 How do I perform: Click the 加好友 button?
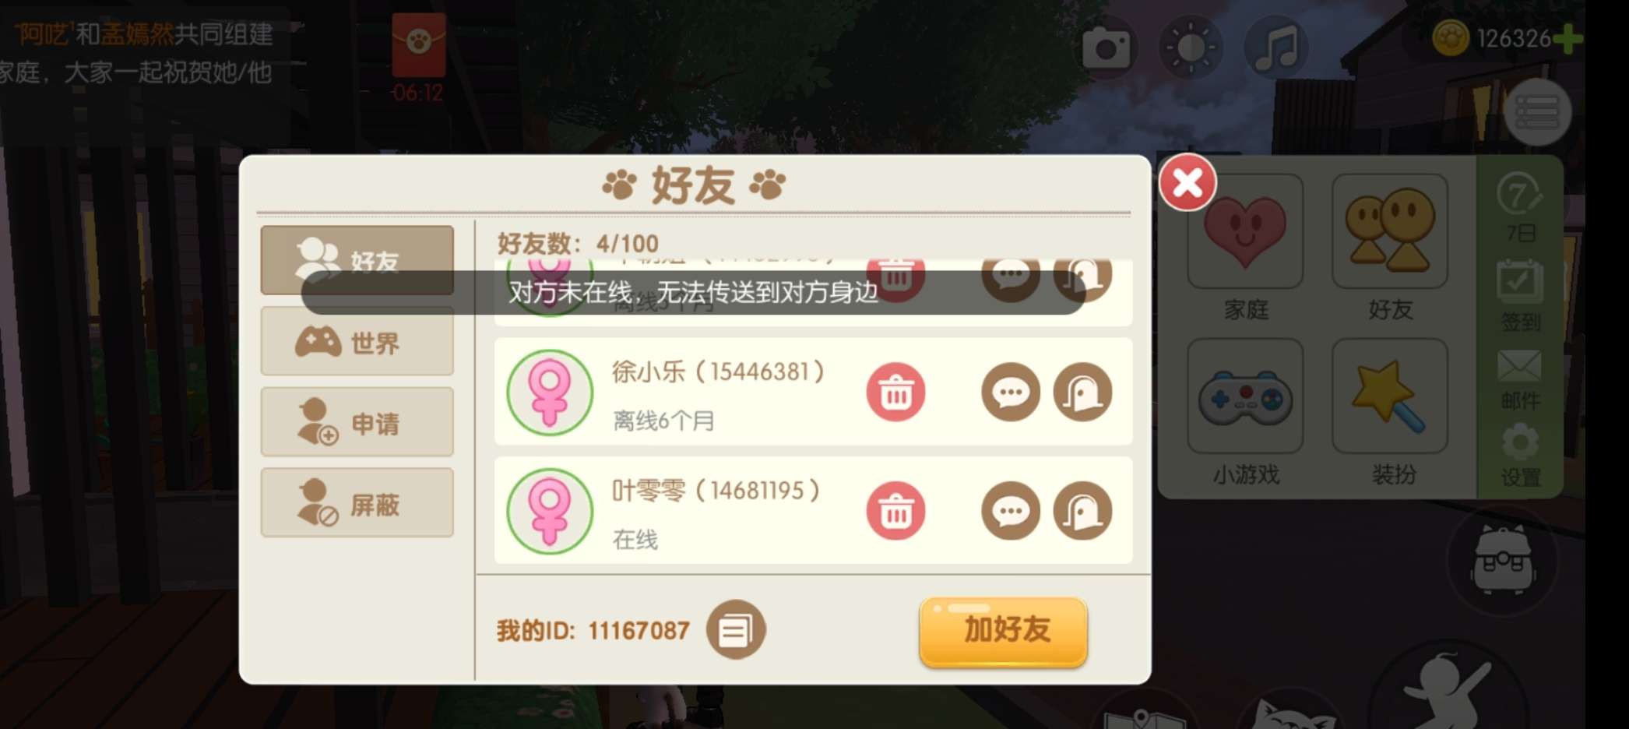[1003, 632]
